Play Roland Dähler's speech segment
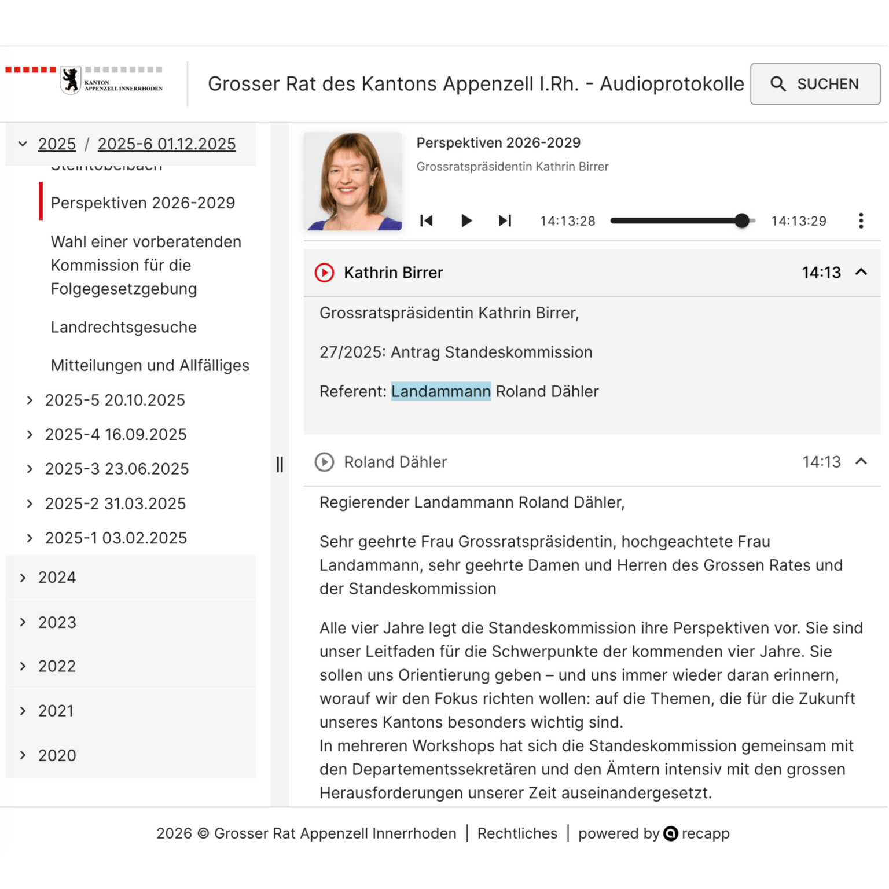 pos(324,462)
